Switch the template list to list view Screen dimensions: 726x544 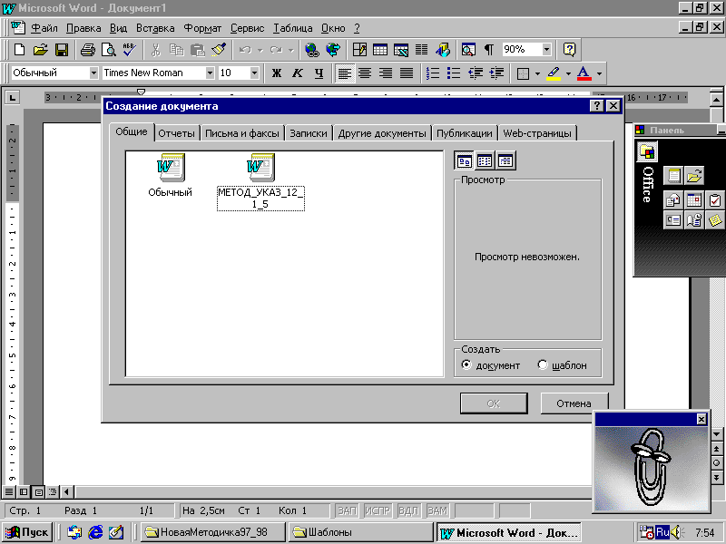pos(485,161)
